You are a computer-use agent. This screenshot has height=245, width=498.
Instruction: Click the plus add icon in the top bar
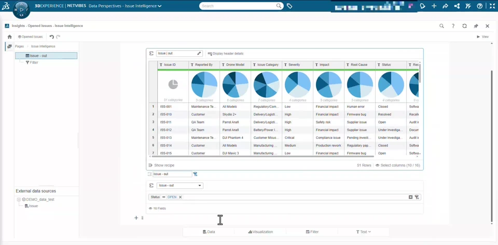point(434,6)
